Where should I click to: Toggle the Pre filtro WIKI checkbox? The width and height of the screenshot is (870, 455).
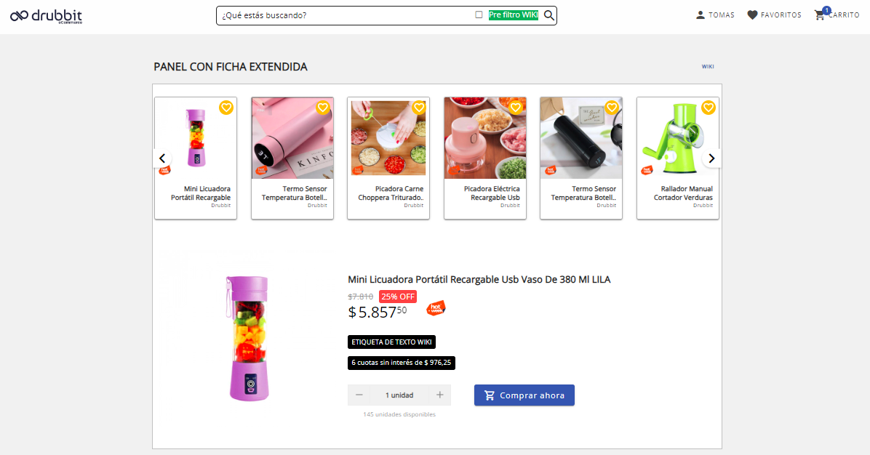click(x=479, y=15)
